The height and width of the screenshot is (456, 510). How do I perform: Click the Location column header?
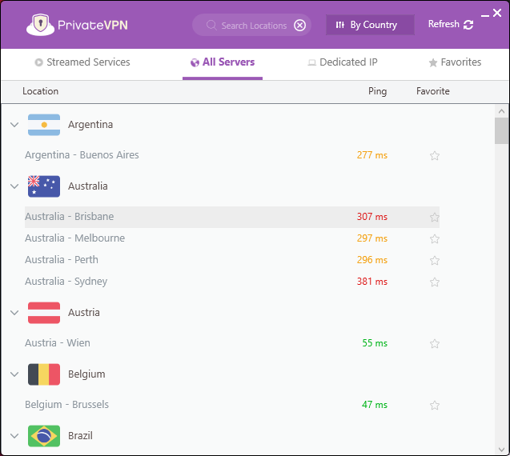pos(40,91)
